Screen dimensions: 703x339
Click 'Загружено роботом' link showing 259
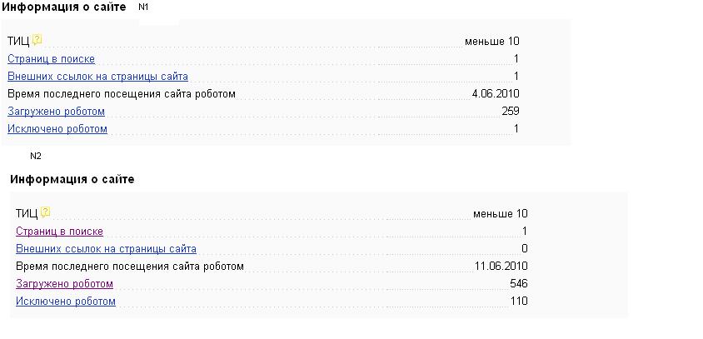(x=56, y=112)
